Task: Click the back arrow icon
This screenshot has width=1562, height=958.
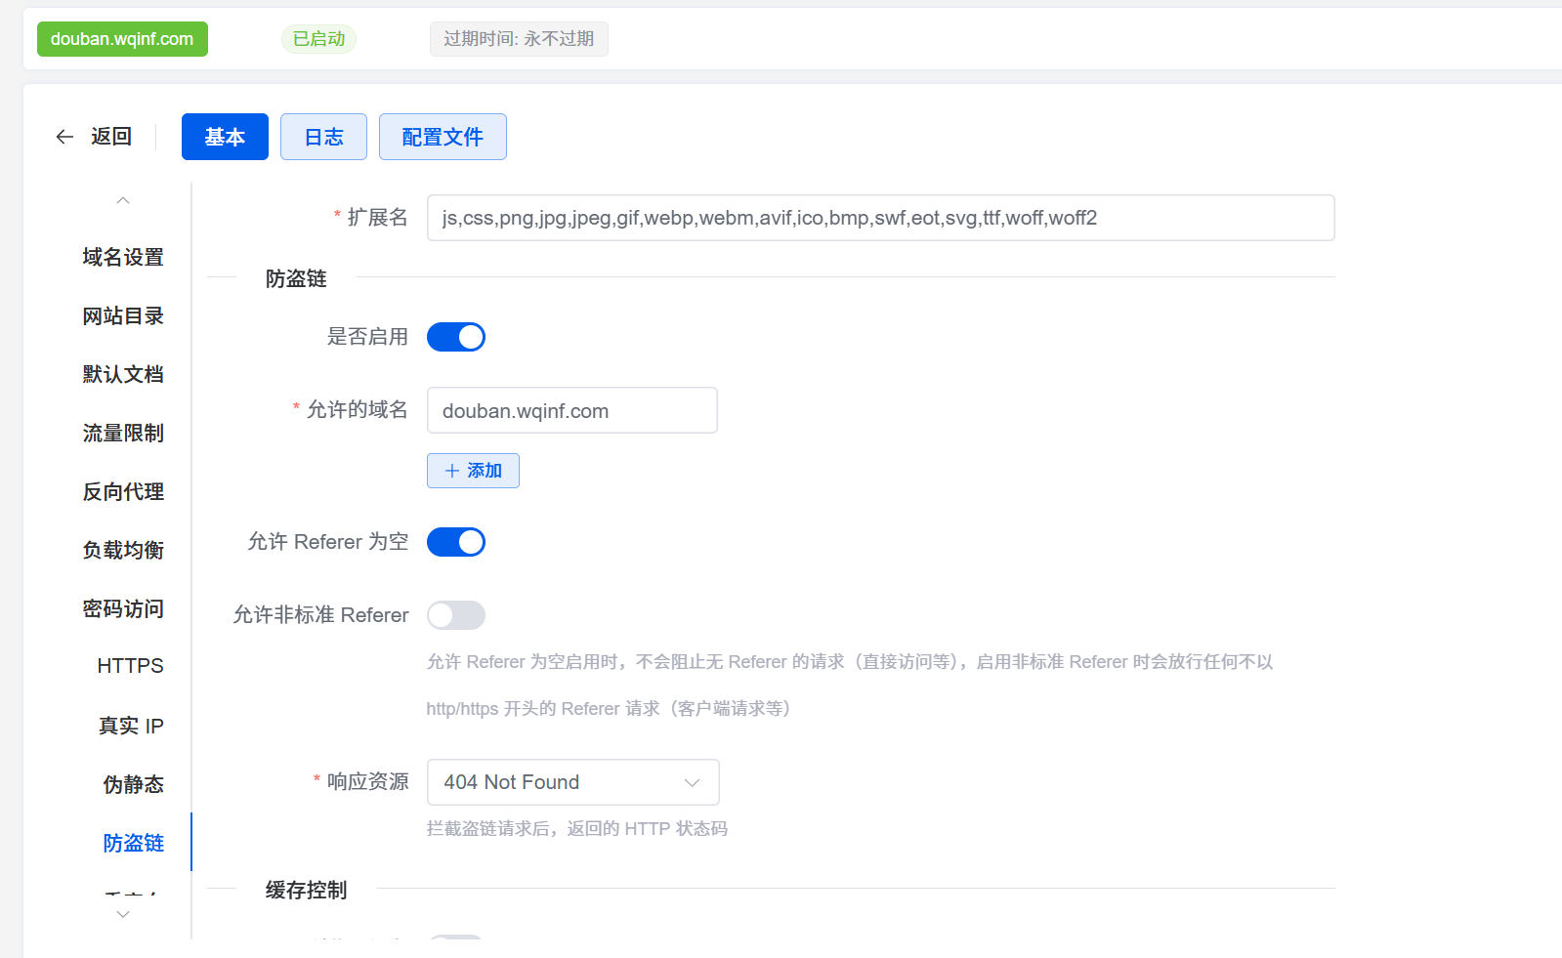Action: pos(64,137)
